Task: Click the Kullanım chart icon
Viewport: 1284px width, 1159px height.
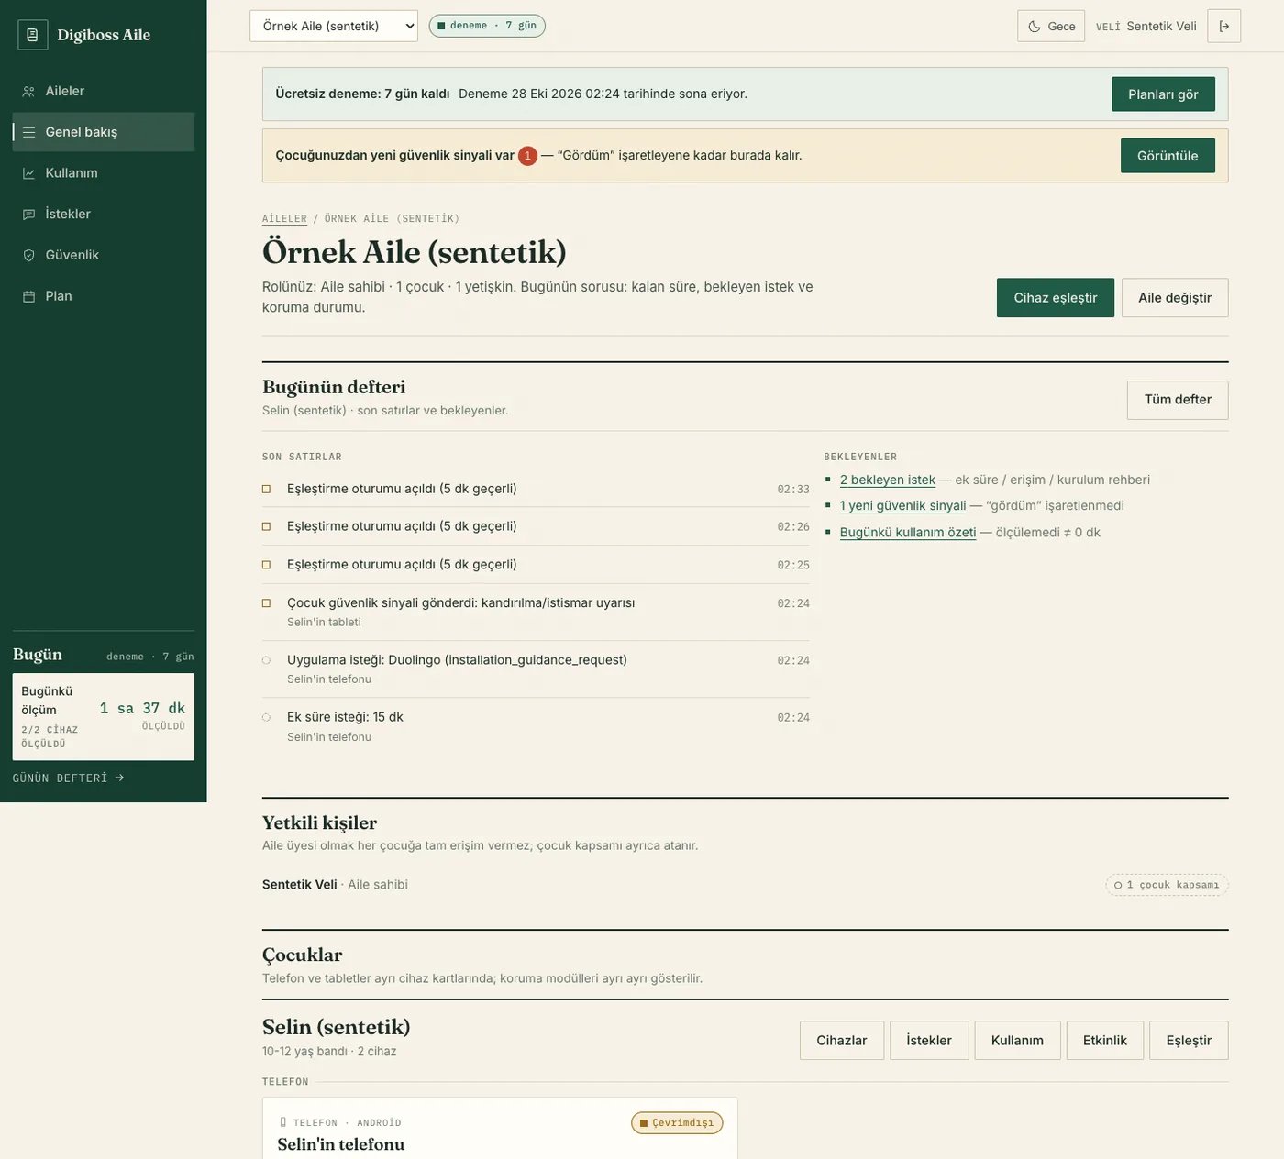Action: (x=28, y=172)
